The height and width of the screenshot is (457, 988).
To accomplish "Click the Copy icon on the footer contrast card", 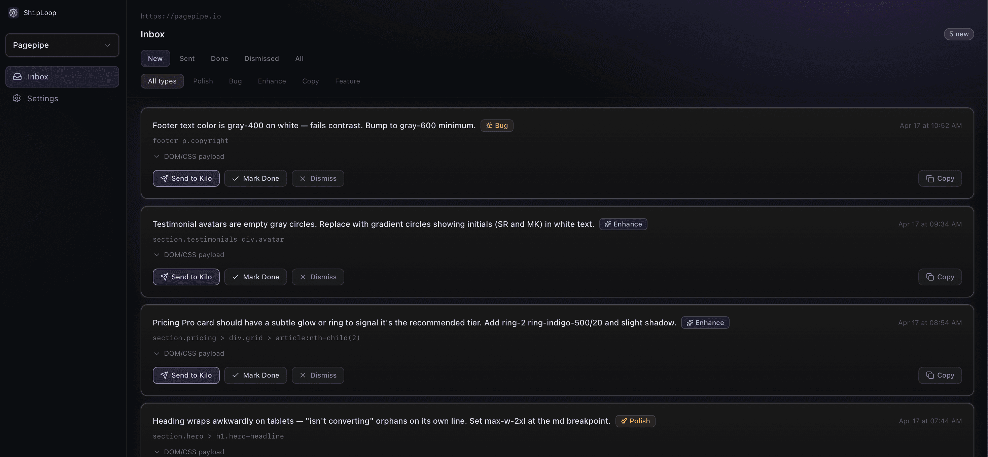I will click(930, 178).
